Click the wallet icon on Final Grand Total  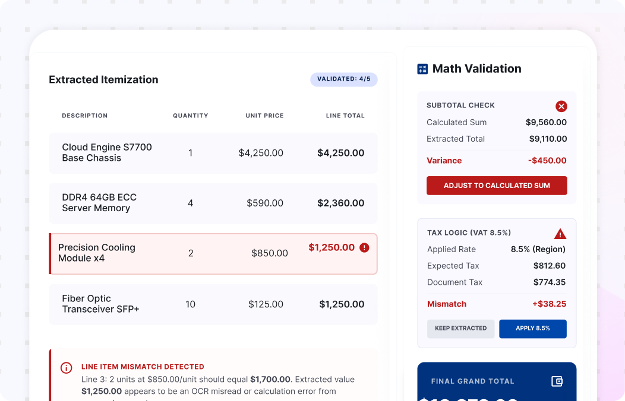tap(557, 381)
